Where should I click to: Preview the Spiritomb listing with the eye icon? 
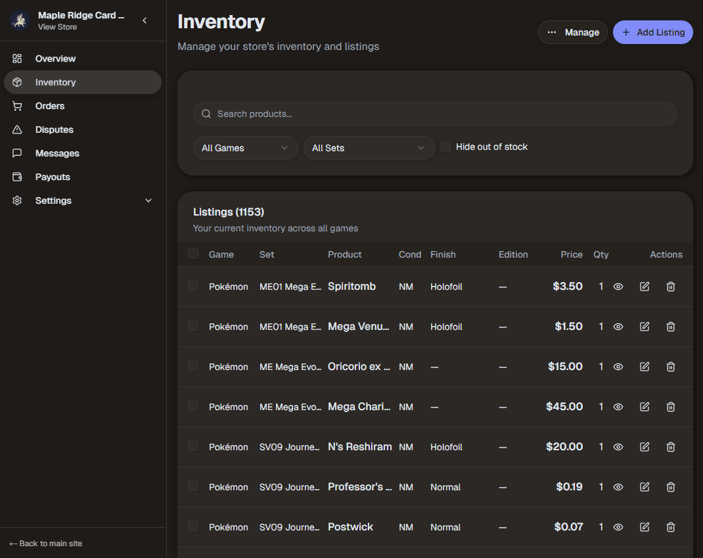point(618,286)
